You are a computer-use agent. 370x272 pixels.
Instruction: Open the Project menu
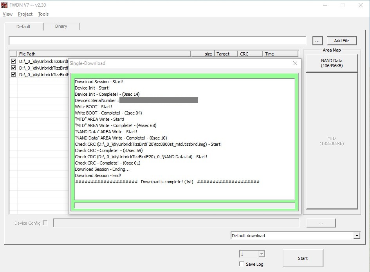coord(25,14)
